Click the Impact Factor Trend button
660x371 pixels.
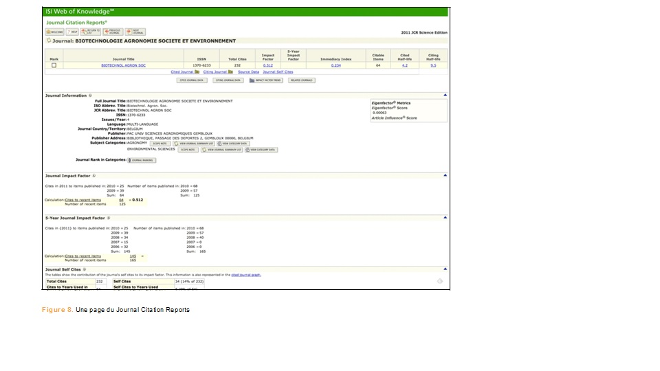(x=265, y=80)
